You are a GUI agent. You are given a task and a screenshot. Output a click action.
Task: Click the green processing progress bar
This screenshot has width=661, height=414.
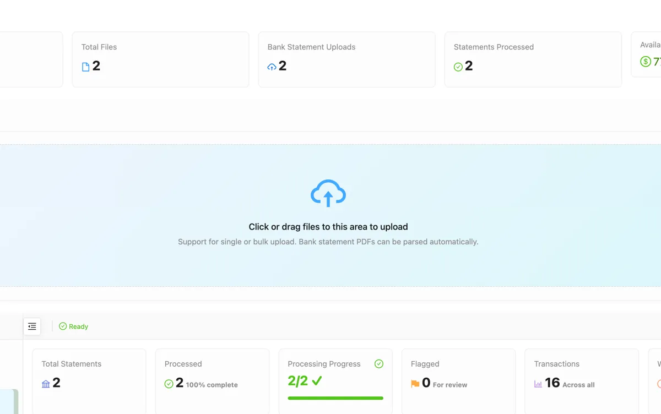[x=334, y=399]
